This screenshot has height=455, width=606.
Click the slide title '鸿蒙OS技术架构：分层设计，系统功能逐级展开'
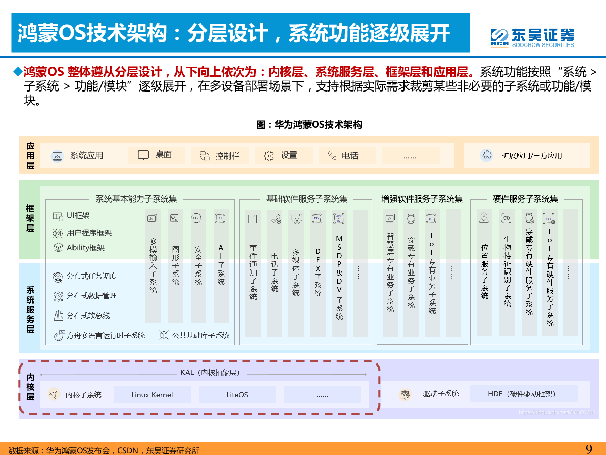(x=233, y=34)
